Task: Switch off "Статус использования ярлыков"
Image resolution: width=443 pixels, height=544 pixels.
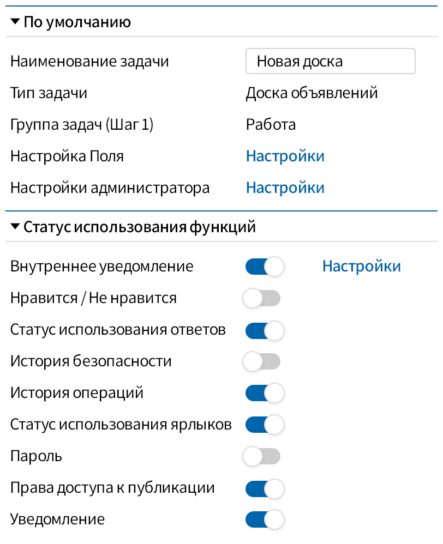Action: pyautogui.click(x=265, y=425)
